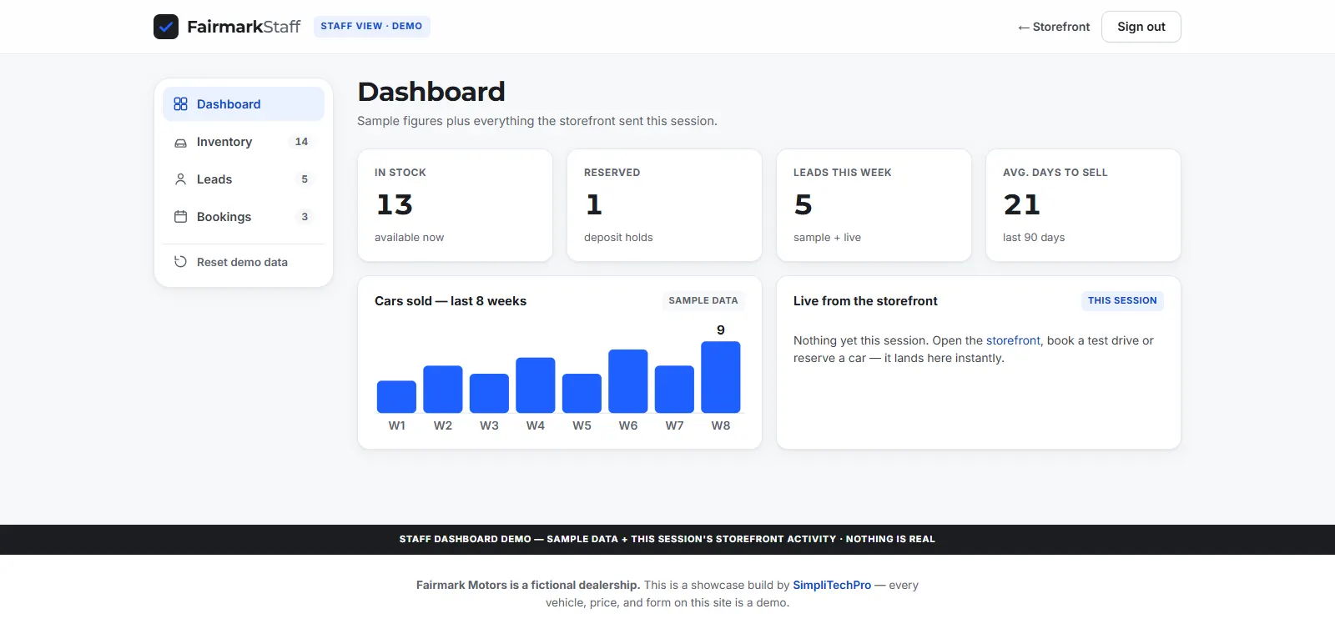Click the W3 bar in chart
This screenshot has width=1335, height=634.
(489, 394)
